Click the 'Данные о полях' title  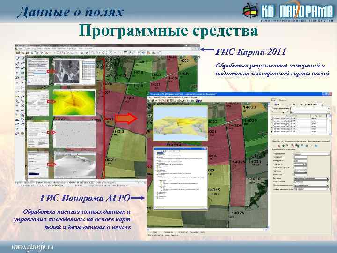point(70,12)
